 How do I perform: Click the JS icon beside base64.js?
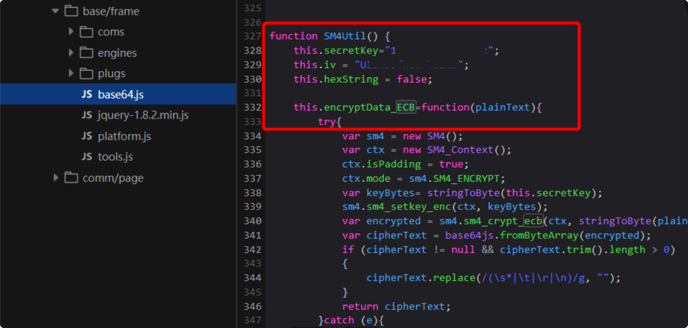tap(87, 94)
